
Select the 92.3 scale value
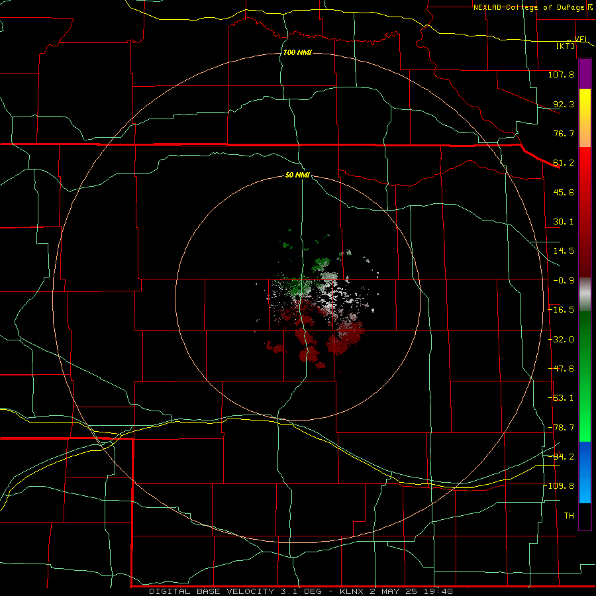click(564, 104)
